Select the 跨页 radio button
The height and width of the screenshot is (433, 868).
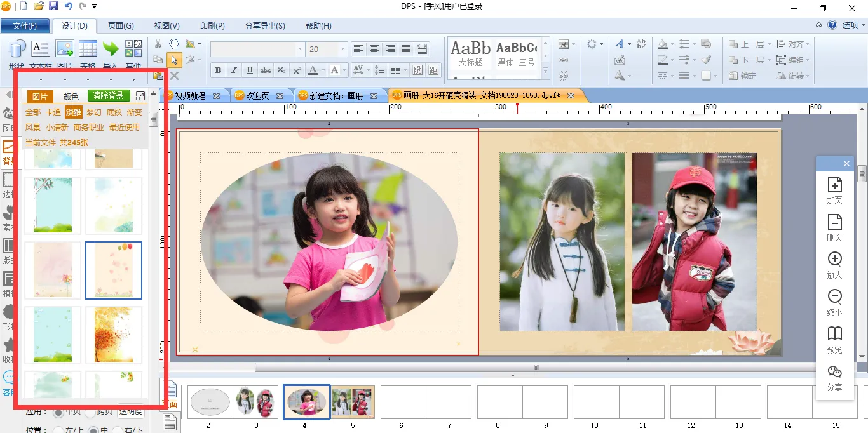tap(90, 413)
